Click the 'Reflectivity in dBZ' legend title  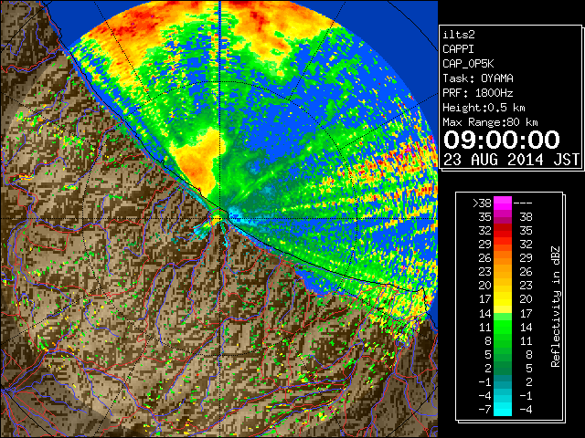tap(556, 307)
